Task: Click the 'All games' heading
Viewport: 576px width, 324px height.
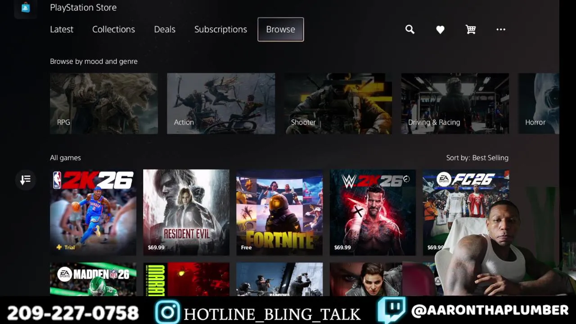Action: 65,157
